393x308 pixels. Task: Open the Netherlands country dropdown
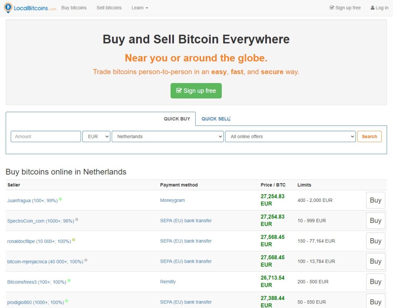(168, 136)
